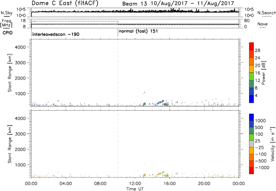Click the '20:00' time tick label

pyautogui.click(x=204, y=184)
